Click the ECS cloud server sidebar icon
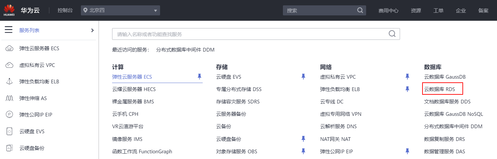This screenshot has width=497, height=159. (9, 49)
